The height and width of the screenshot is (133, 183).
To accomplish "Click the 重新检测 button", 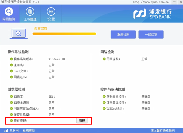I will tap(123, 35).
